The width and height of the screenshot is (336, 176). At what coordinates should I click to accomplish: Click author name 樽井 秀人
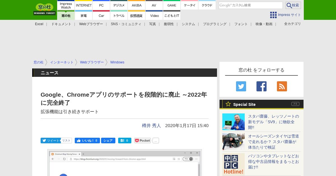click(x=151, y=126)
